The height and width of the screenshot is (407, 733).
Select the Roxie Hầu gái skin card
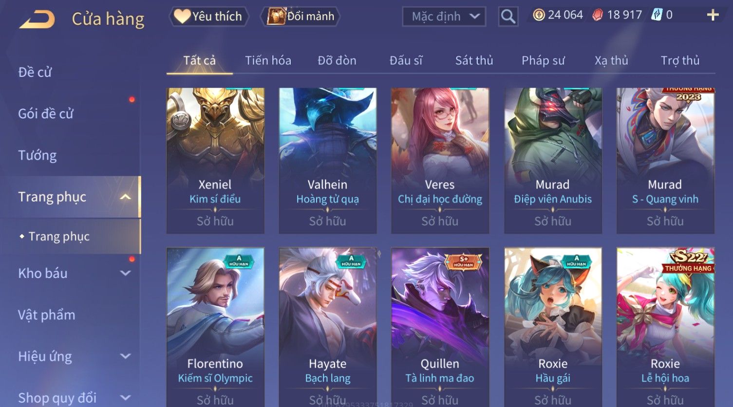553,327
